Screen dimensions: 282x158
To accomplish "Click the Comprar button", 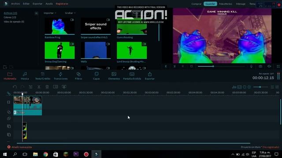I will pyautogui.click(x=197, y=4).
